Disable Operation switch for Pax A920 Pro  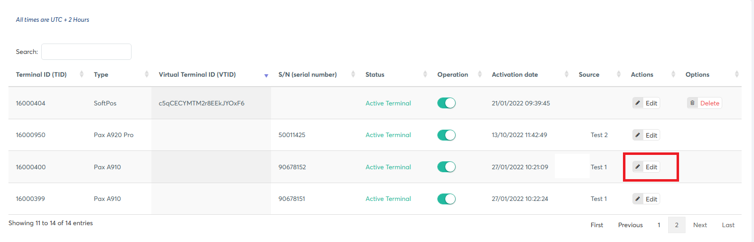pos(446,135)
